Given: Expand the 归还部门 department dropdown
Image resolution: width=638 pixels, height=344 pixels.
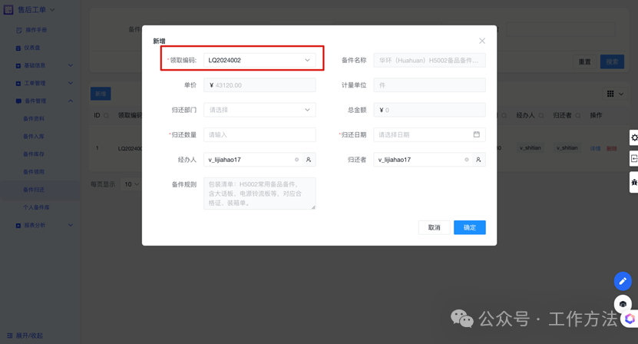Looking at the screenshot, I should coord(259,110).
